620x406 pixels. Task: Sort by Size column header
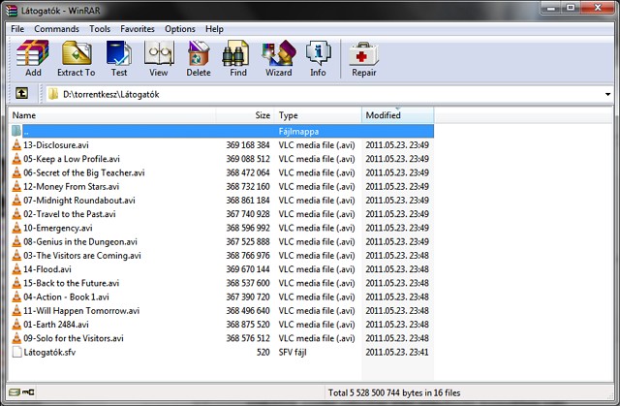coord(245,115)
